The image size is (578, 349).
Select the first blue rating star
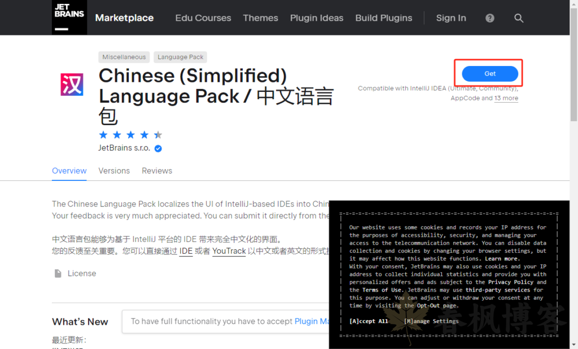[x=103, y=135]
